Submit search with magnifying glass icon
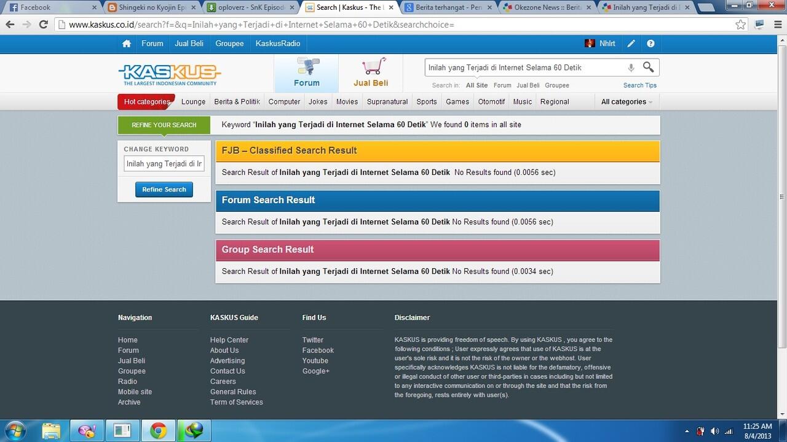Screen dimensions: 787x442 (648, 67)
